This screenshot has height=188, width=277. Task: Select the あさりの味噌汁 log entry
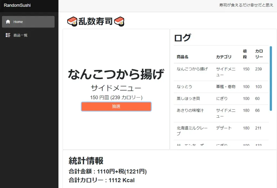point(190,111)
